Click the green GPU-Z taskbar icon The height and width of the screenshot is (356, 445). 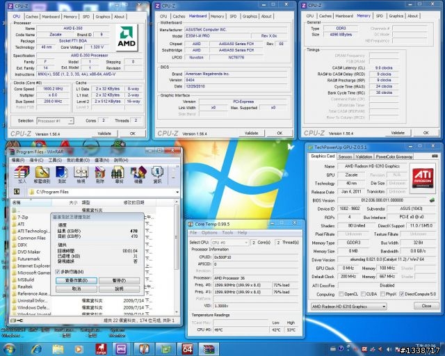point(166,349)
